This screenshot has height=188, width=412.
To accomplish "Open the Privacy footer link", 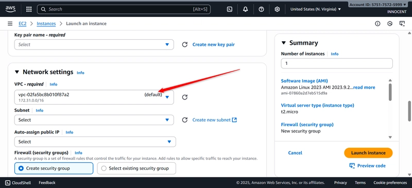I will tap(340, 182).
